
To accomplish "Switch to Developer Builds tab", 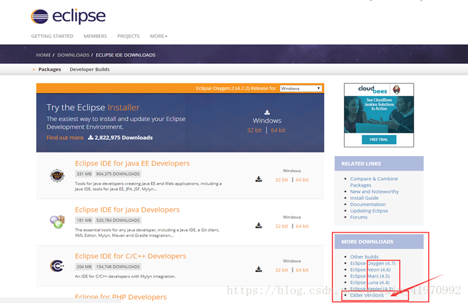I will click(x=89, y=69).
